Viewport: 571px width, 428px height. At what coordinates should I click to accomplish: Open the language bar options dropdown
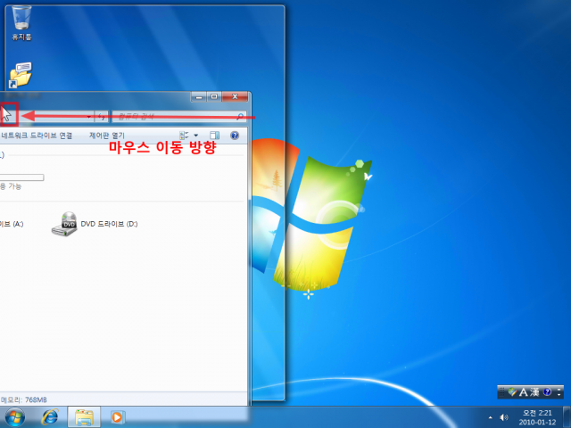click(559, 392)
